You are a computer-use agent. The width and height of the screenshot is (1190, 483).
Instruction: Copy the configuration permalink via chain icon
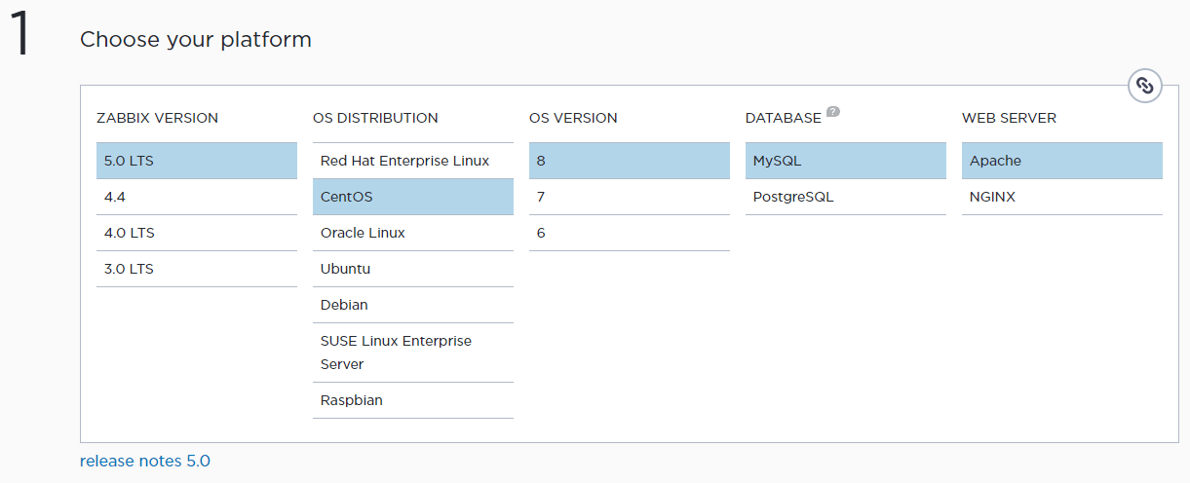pos(1145,86)
